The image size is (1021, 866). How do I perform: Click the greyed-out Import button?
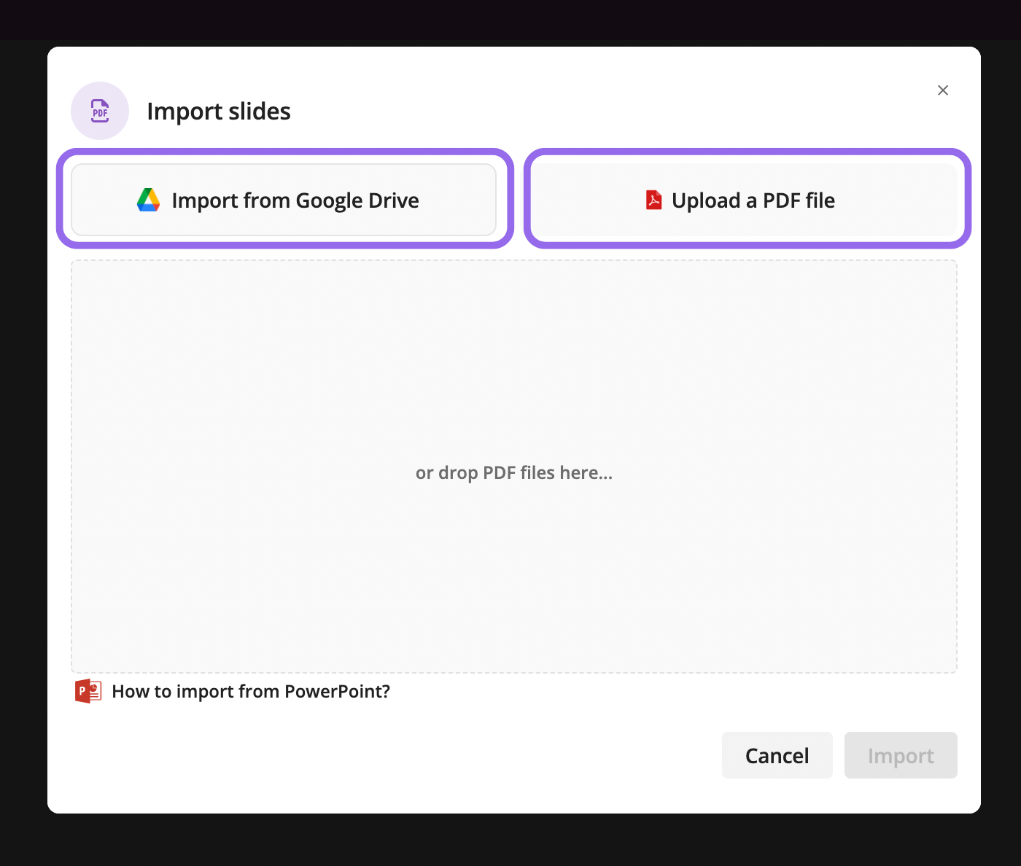tap(901, 755)
